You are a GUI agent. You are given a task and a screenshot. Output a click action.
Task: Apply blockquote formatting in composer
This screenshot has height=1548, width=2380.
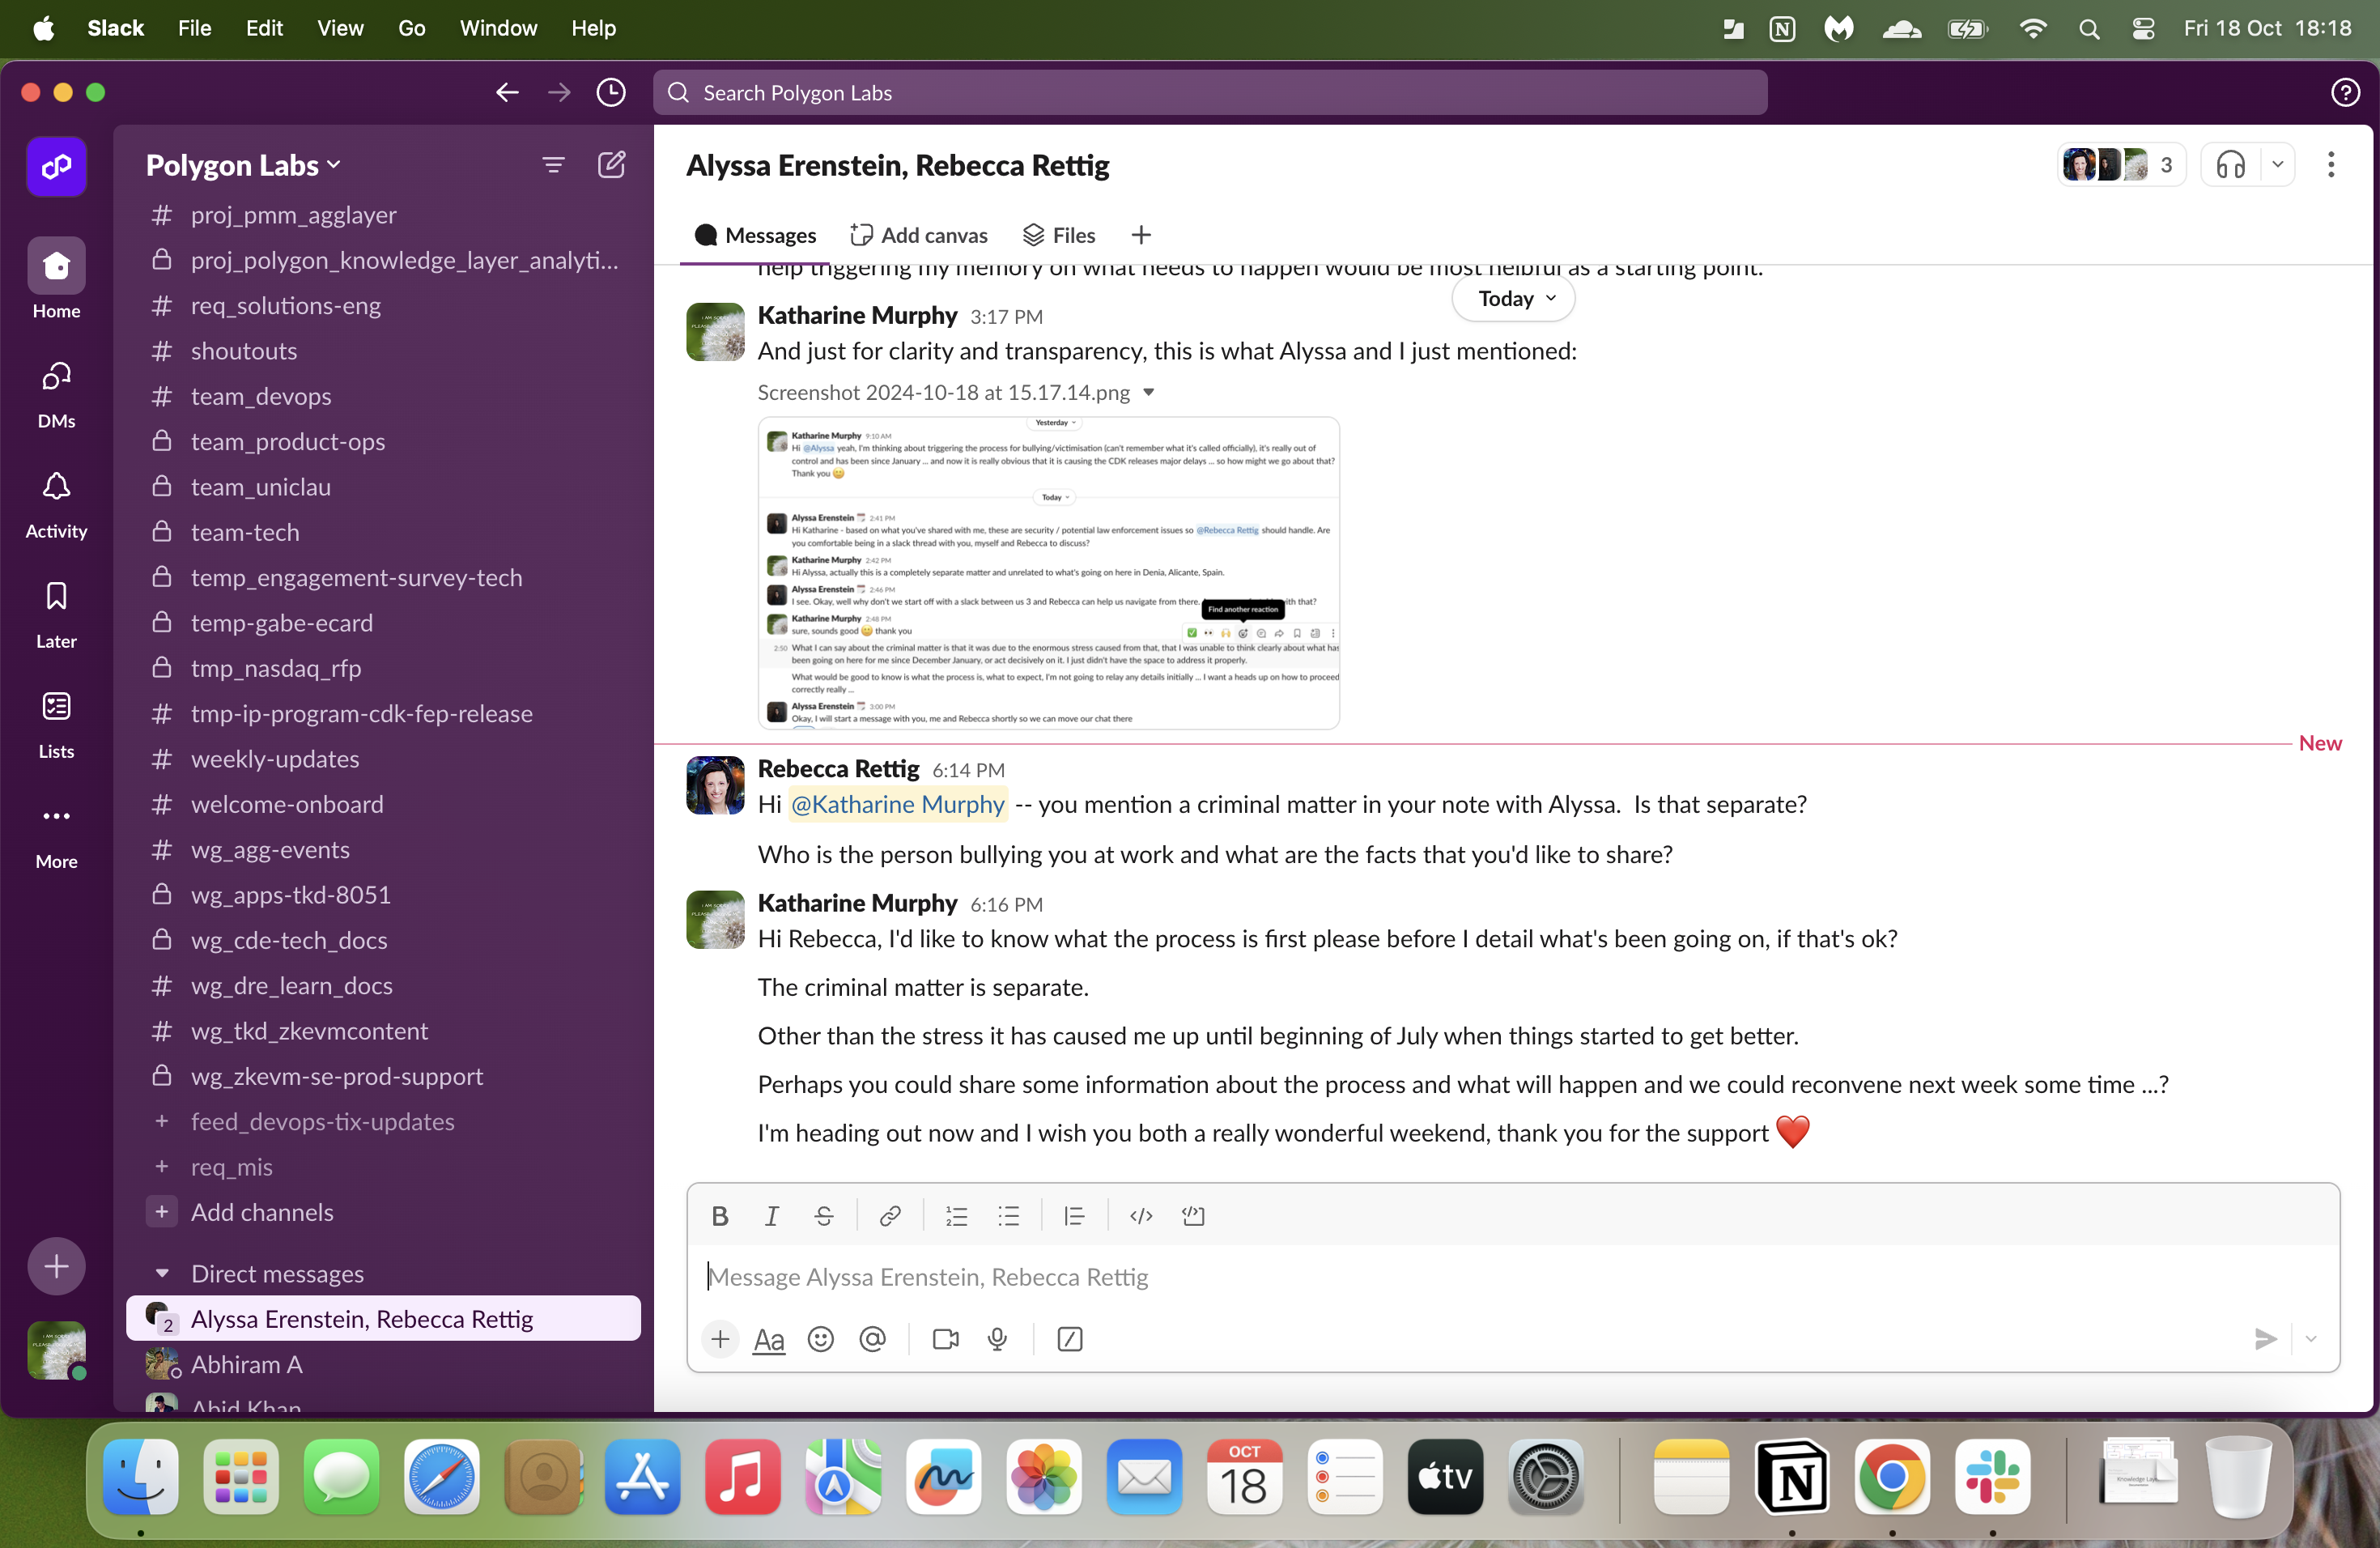tap(1074, 1215)
